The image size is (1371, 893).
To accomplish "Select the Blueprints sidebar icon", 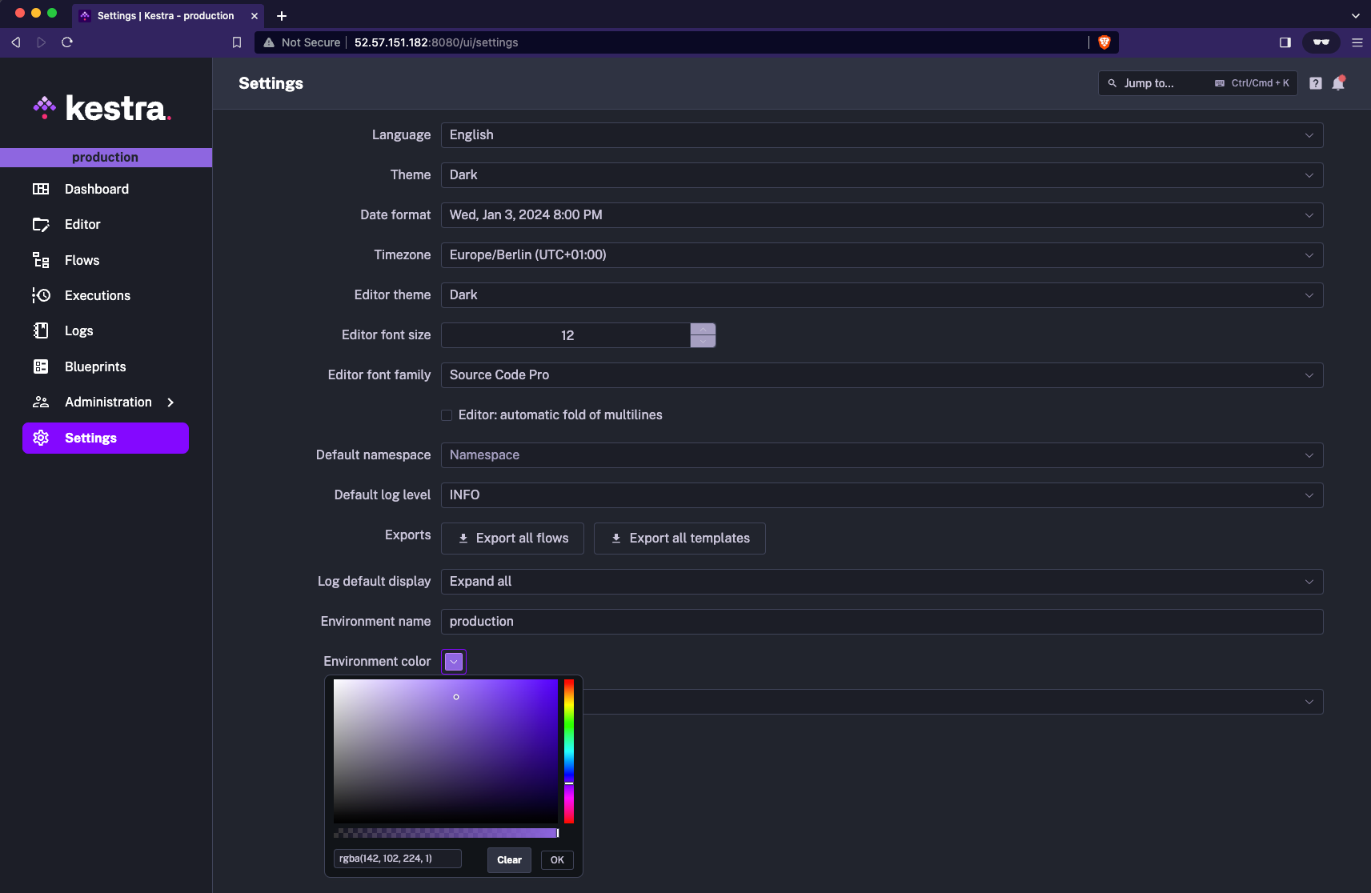I will [41, 366].
